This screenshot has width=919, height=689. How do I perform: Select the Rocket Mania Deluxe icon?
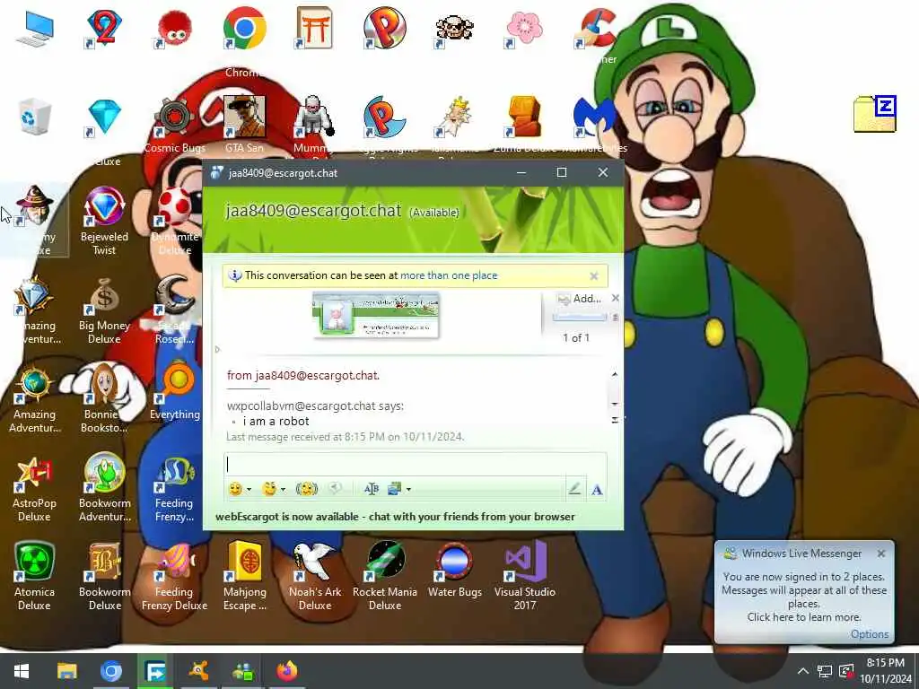click(385, 577)
